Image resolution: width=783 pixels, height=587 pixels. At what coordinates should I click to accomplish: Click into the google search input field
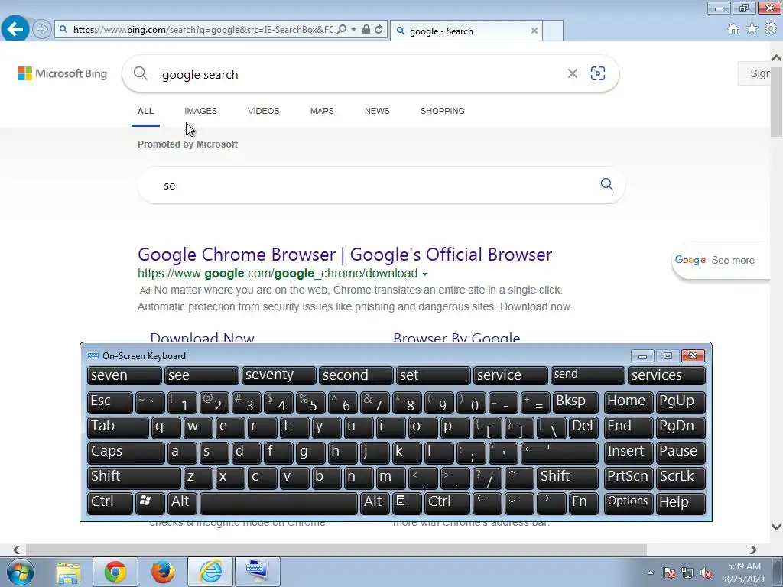click(x=359, y=74)
